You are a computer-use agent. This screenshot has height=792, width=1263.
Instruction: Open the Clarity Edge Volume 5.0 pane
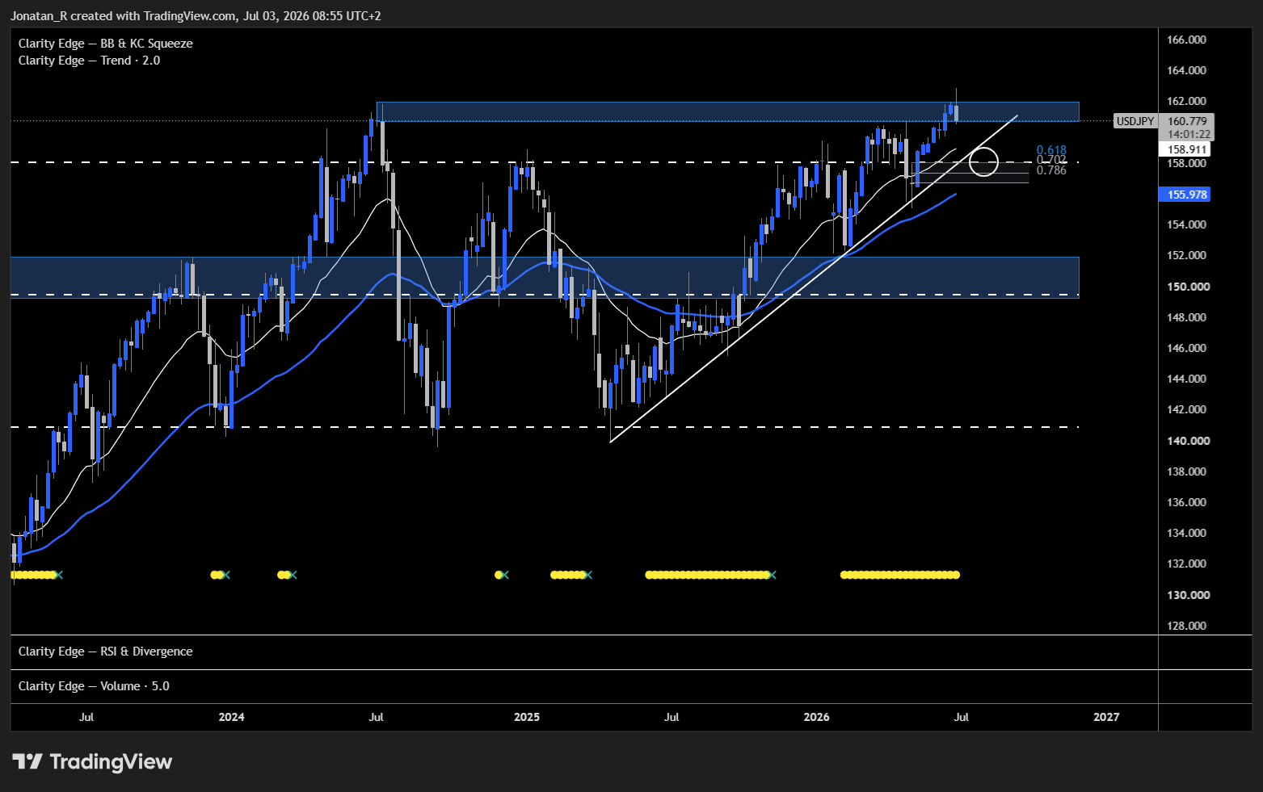point(95,686)
